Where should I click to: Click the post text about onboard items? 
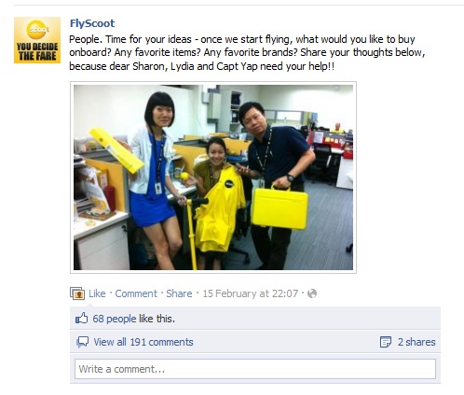pos(247,52)
